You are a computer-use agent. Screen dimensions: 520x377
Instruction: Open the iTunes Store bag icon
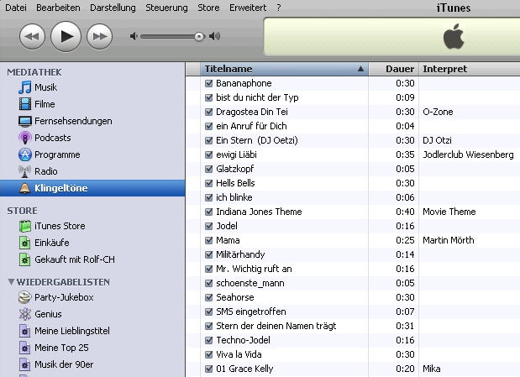[x=25, y=226]
